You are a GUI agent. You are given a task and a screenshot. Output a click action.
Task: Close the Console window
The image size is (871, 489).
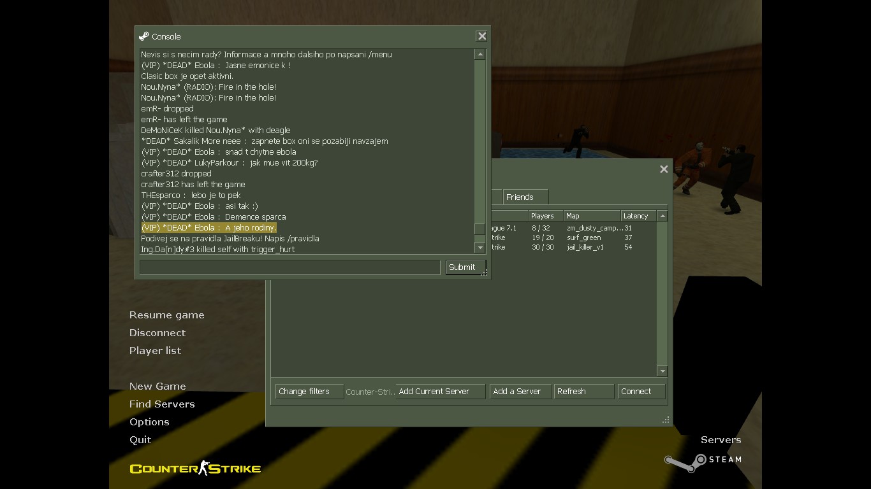tap(482, 36)
